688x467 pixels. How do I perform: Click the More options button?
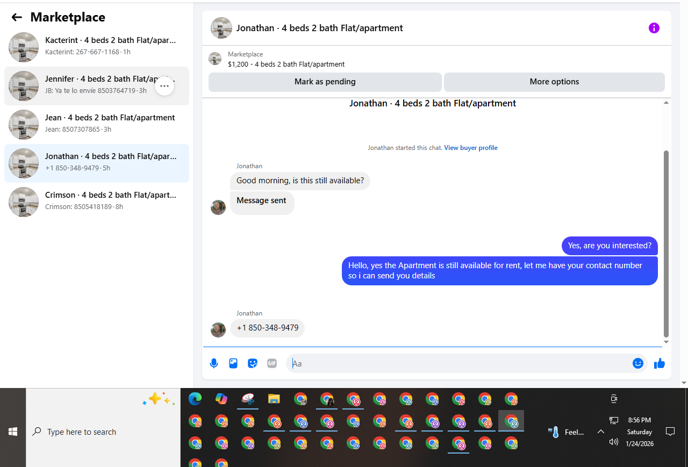(x=554, y=82)
